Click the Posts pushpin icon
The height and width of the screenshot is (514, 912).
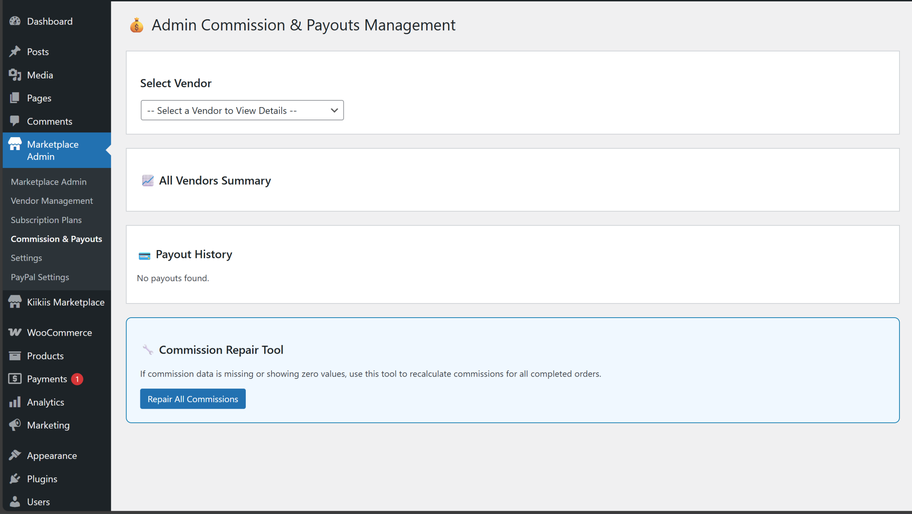[15, 52]
